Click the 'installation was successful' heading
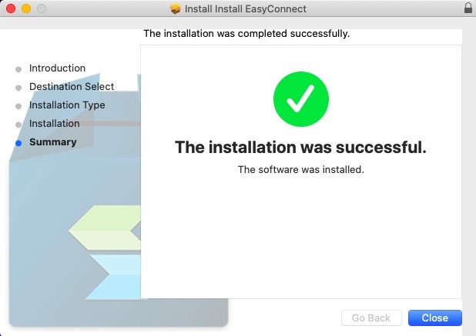Image resolution: width=476 pixels, height=336 pixels. [300, 148]
